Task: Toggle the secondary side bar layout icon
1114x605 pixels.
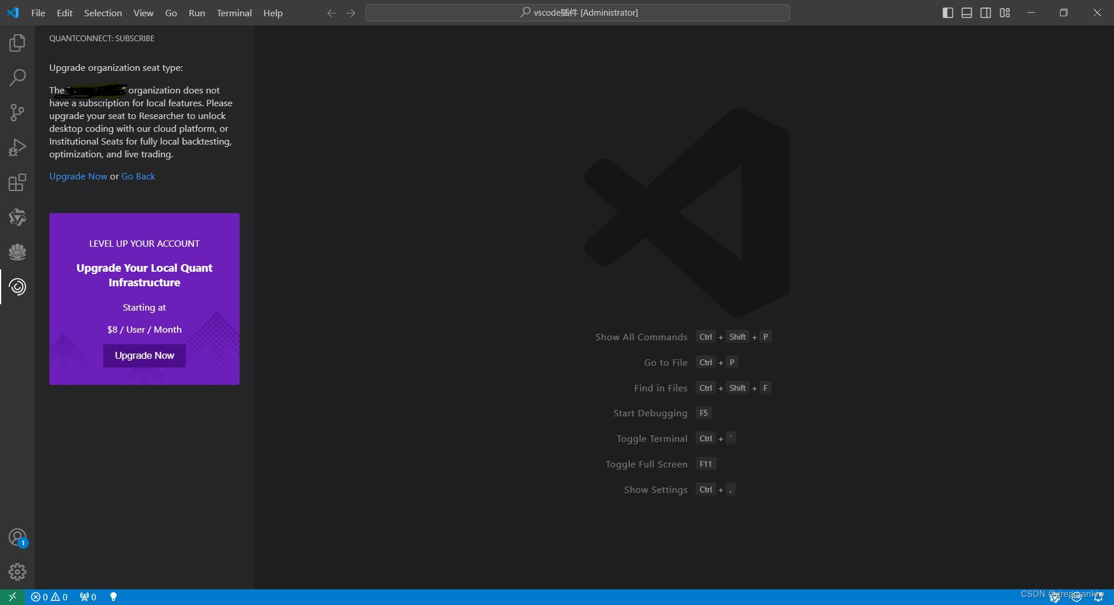Action: tap(986, 13)
